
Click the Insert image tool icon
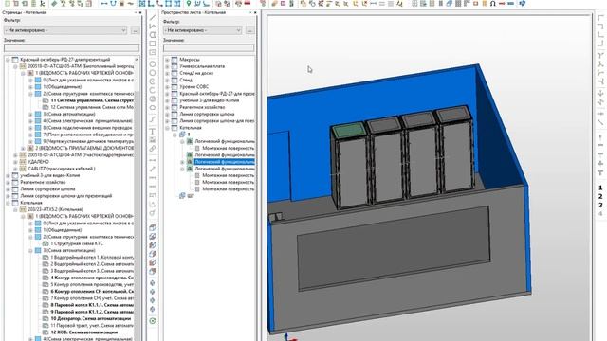coord(153,140)
